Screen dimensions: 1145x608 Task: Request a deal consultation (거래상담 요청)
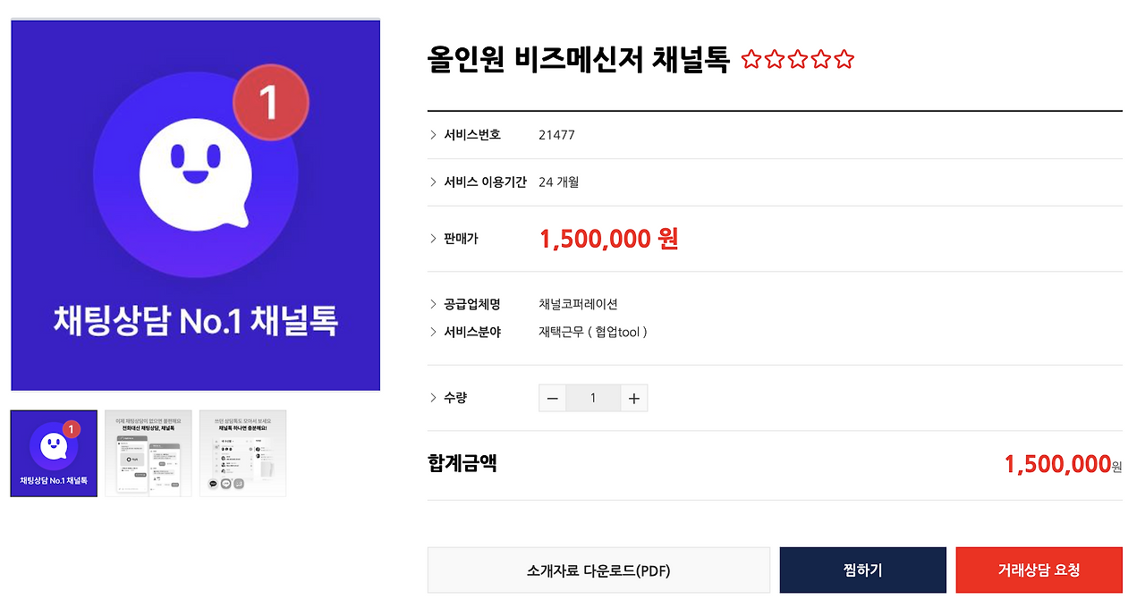click(1039, 570)
